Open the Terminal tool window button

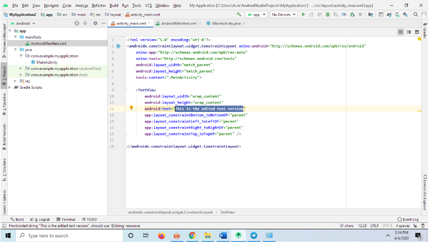pos(65,219)
